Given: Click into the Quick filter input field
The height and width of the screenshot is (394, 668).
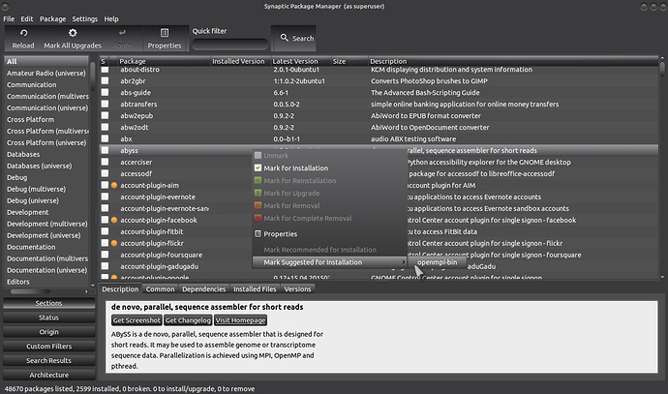Looking at the screenshot, I should [230, 44].
